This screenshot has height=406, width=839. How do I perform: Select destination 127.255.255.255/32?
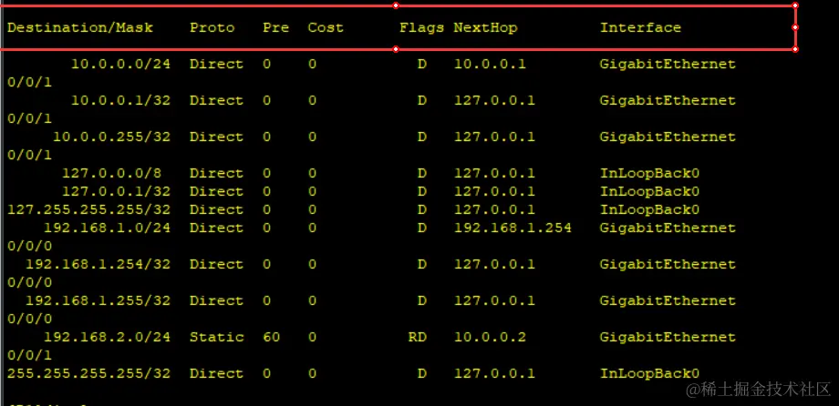[88, 209]
